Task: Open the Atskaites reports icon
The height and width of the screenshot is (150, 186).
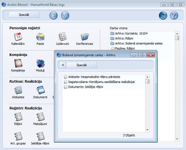Action: pos(18,90)
